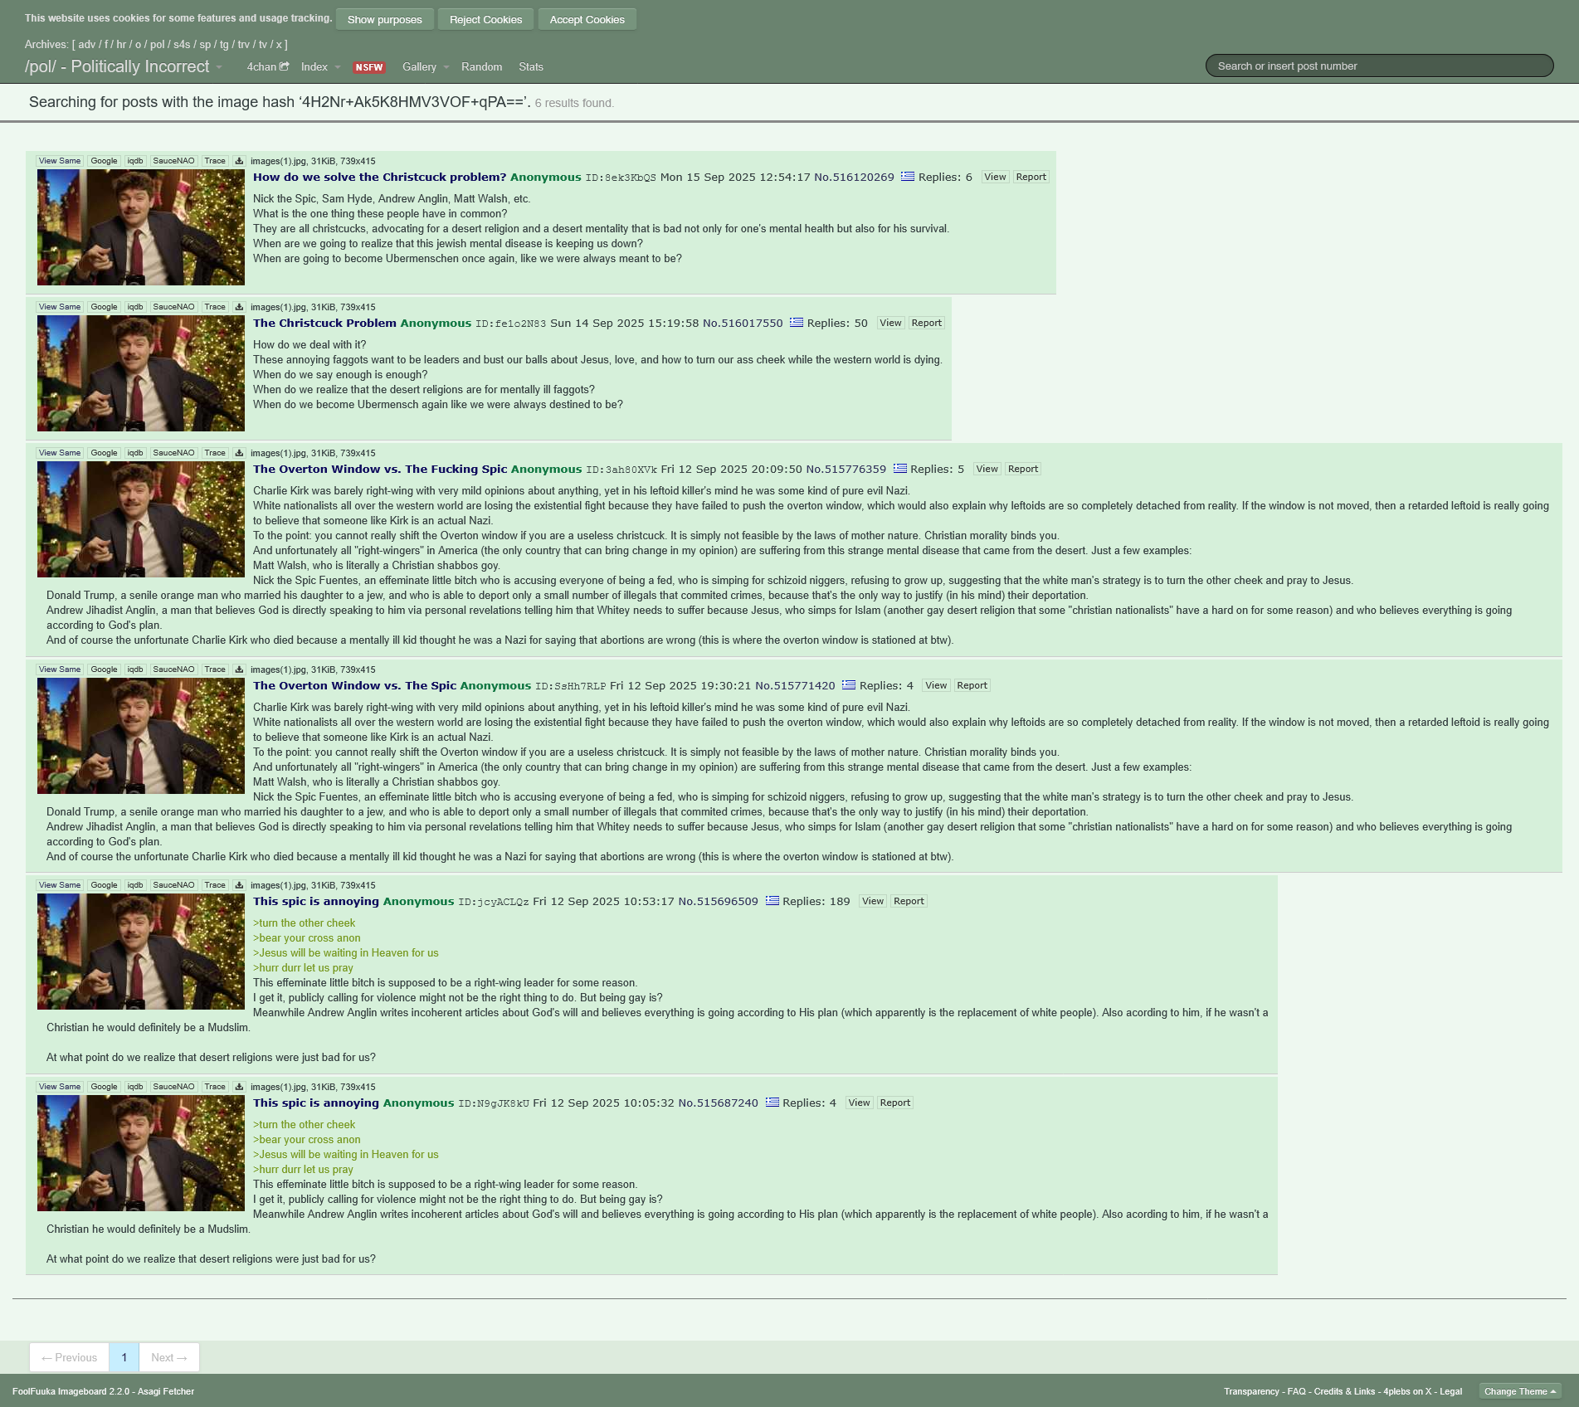Select page 1 in pagination
Screen dimensions: 1579x1407
point(124,1357)
